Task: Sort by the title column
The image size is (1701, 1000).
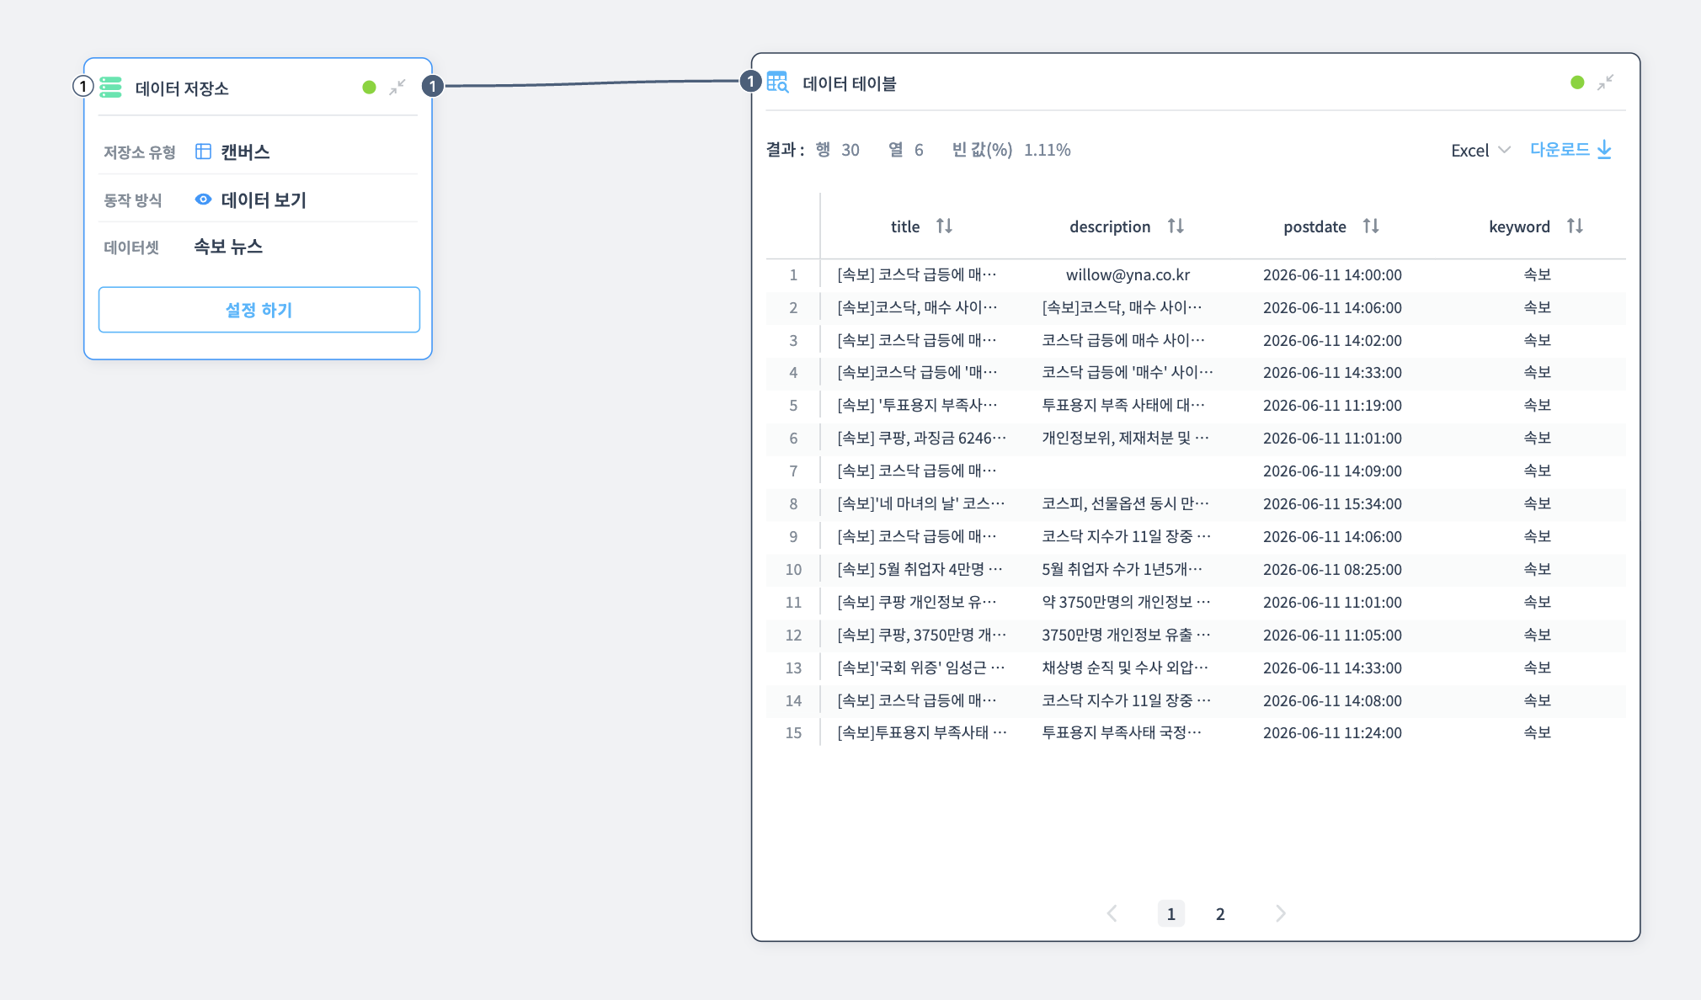Action: pos(945,226)
